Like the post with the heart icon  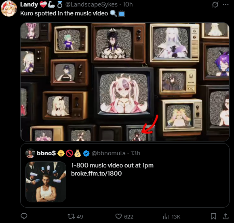[x=118, y=217]
